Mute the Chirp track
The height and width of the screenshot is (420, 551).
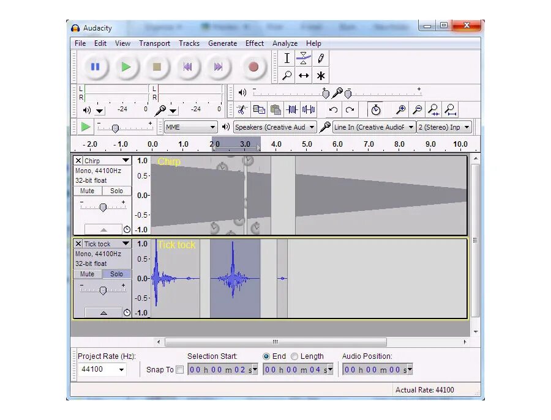[87, 191]
